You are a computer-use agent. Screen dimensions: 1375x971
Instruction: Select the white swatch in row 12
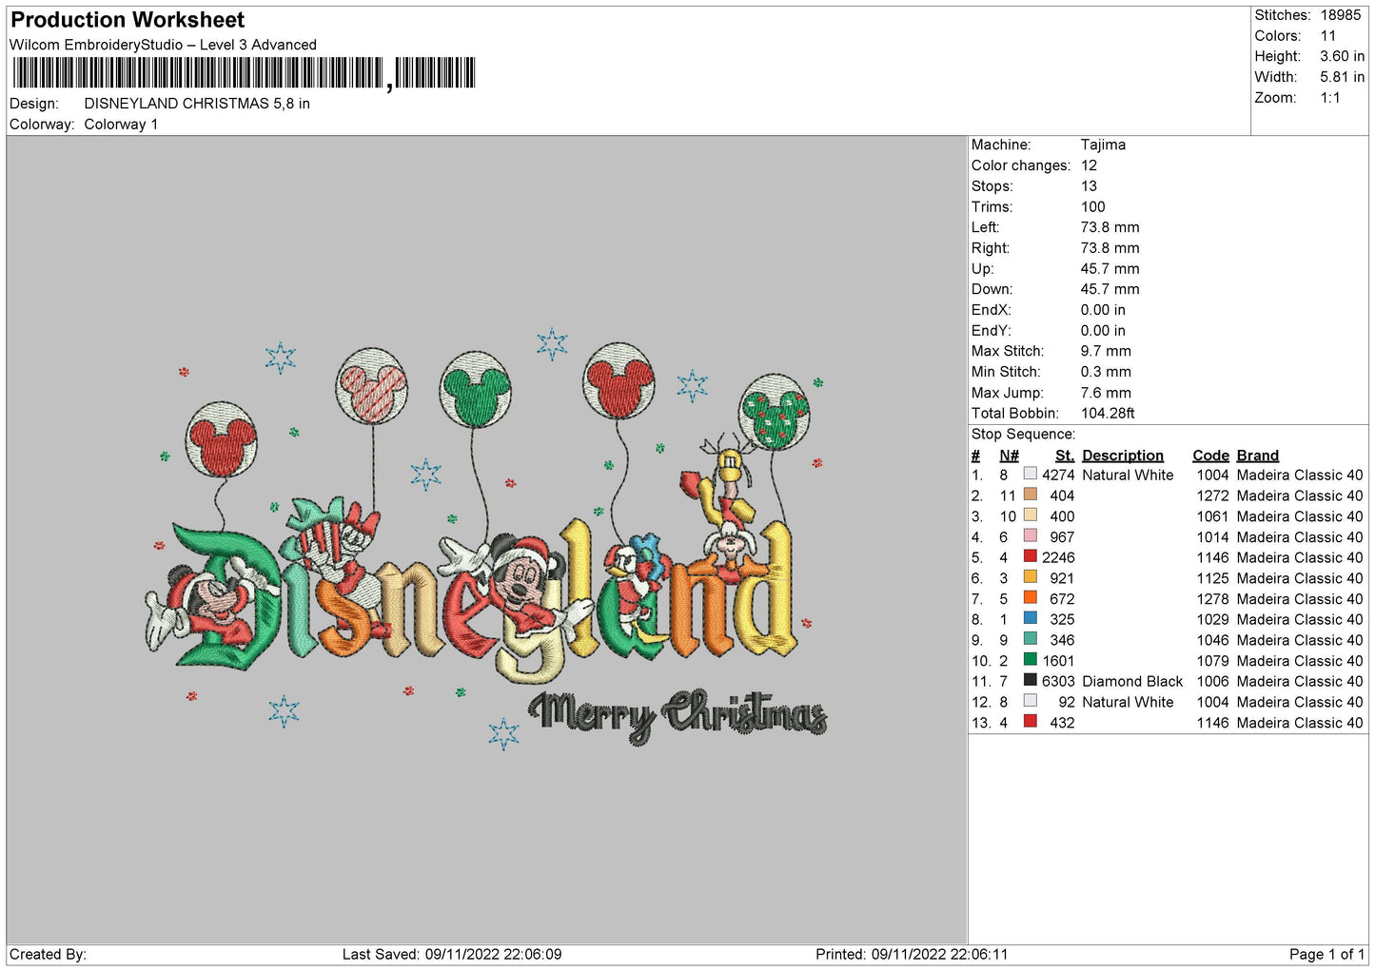tap(1030, 701)
